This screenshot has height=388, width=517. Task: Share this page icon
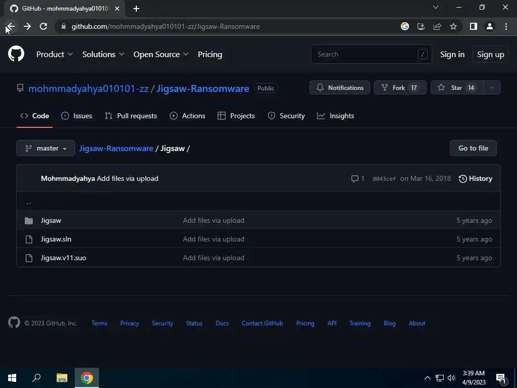pyautogui.click(x=437, y=26)
